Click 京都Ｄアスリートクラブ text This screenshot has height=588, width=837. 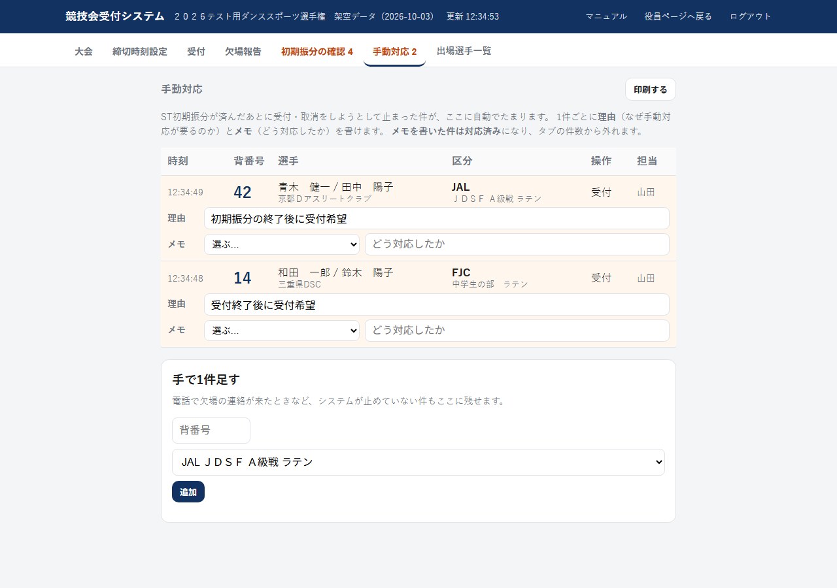[x=325, y=199]
